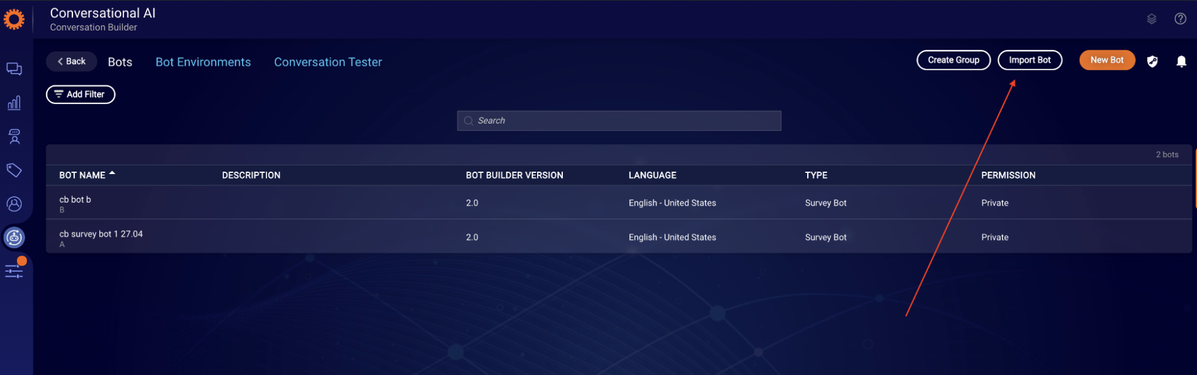Open the agent headset icon in sidebar

(x=14, y=137)
